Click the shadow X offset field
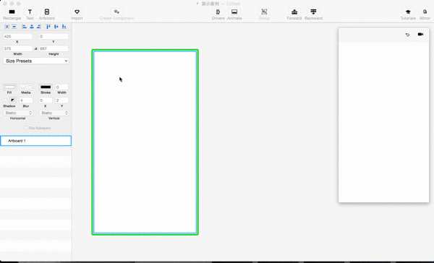The height and width of the screenshot is (263, 434). pos(46,100)
